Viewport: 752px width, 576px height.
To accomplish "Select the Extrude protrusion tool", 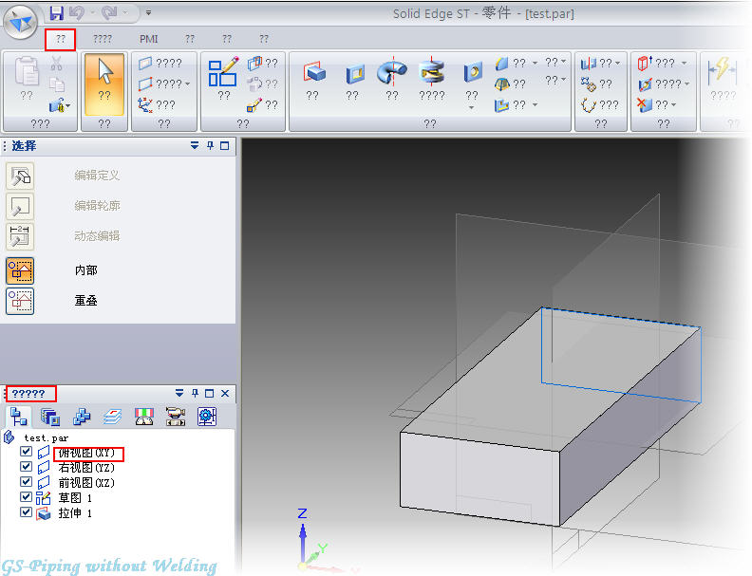I will tap(314, 72).
